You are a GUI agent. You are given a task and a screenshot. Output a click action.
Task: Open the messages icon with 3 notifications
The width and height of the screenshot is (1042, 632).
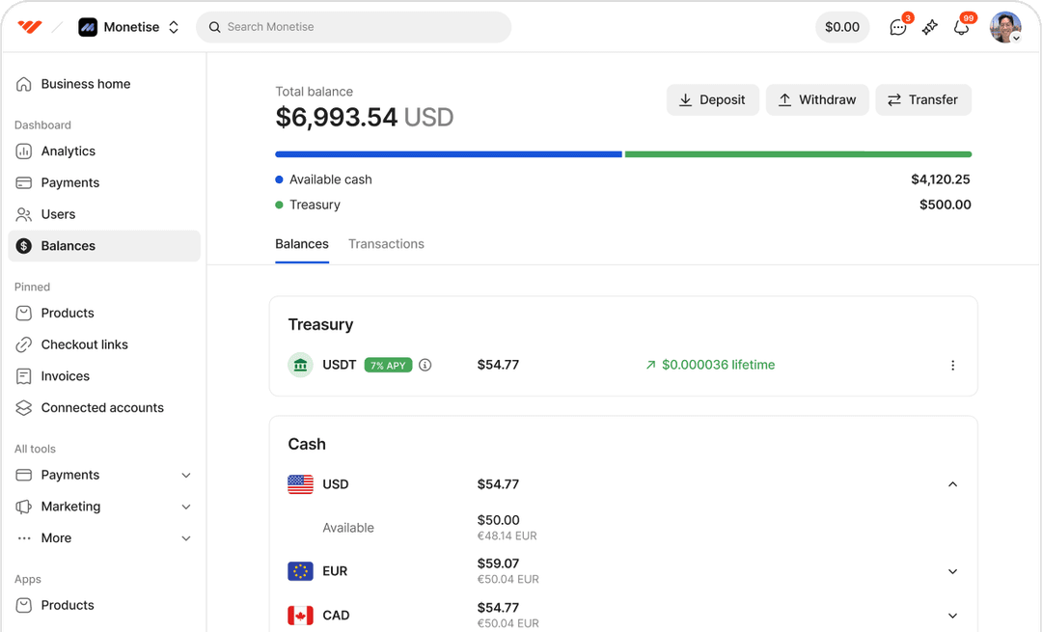[x=898, y=27]
